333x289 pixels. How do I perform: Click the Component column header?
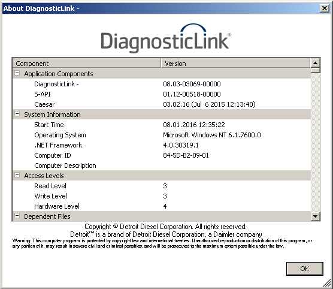[x=87, y=64]
